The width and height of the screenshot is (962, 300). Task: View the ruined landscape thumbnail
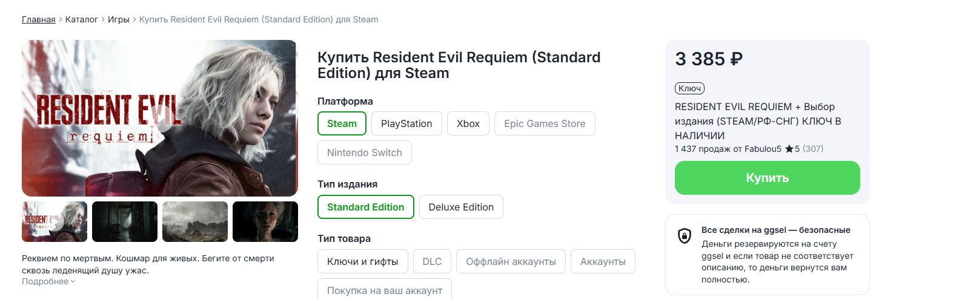coord(195,221)
